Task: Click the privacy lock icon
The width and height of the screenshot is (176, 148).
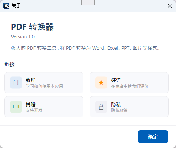Action: (101, 107)
